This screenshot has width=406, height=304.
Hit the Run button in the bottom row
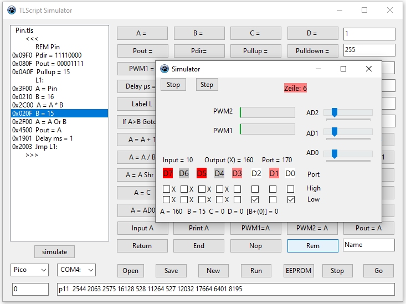pyautogui.click(x=256, y=271)
